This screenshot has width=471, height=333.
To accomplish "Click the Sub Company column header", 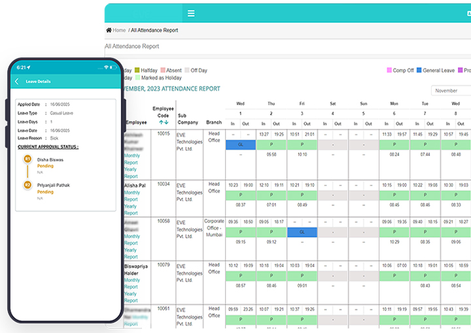I will [x=188, y=119].
